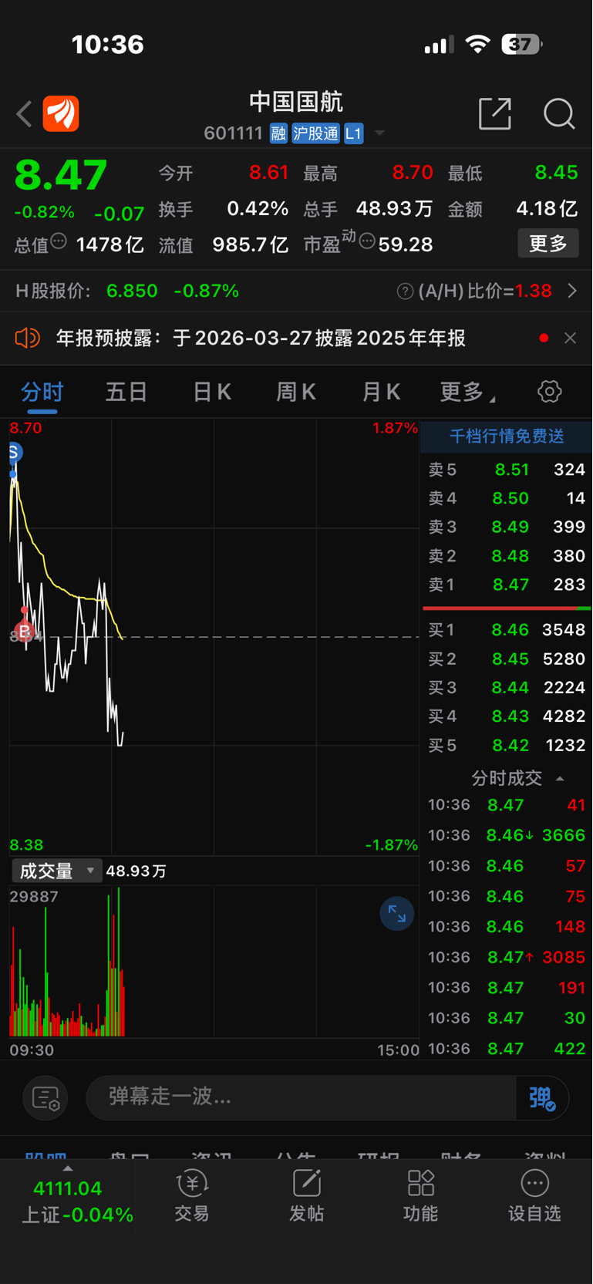Tap 设自选 add to watchlist icon
The image size is (593, 1284).
pyautogui.click(x=534, y=1196)
